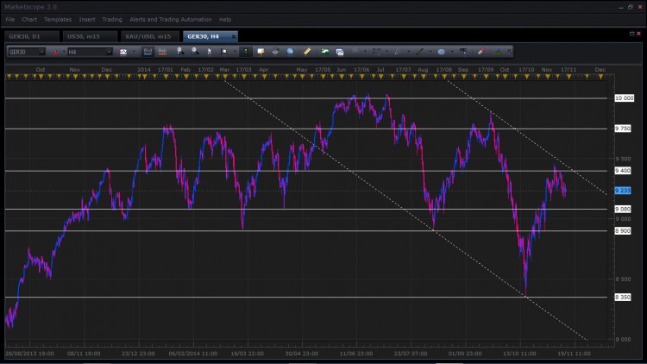Select the channel lines drawing tool
The image size is (647, 364).
pos(376,52)
